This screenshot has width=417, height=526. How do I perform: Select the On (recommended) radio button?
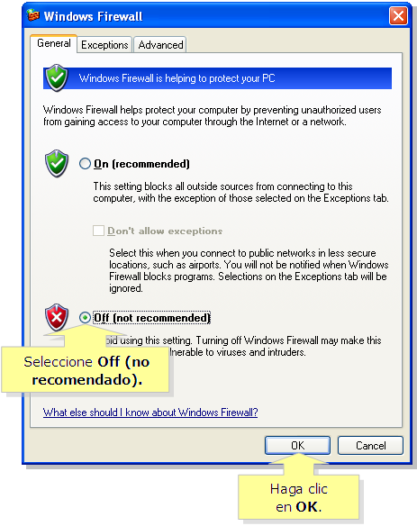tap(85, 164)
